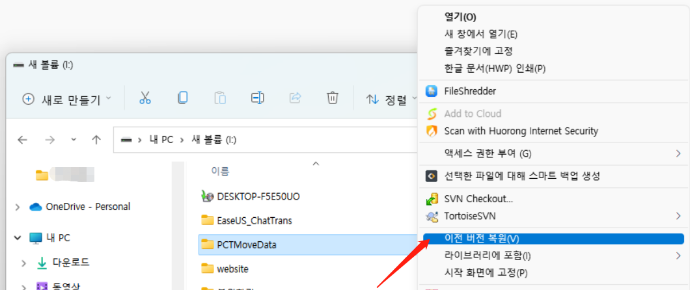
Task: Click the blurred folder in sidebar
Action: (66, 175)
